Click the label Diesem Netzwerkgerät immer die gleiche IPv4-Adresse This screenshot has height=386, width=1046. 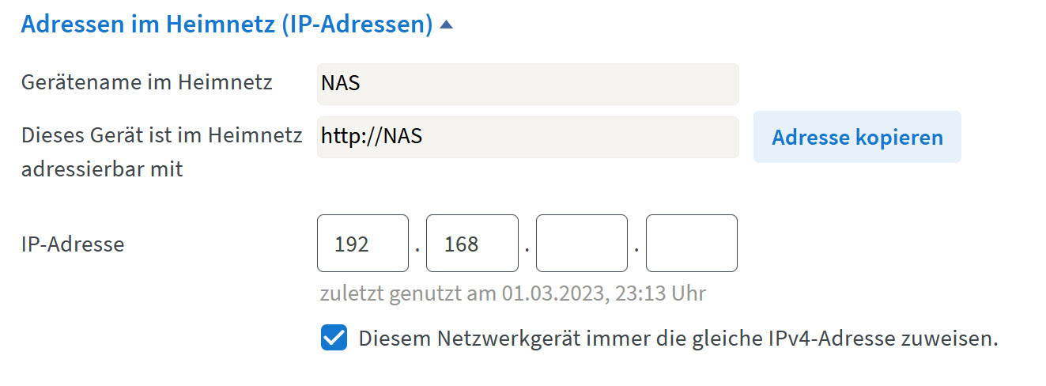tap(678, 339)
